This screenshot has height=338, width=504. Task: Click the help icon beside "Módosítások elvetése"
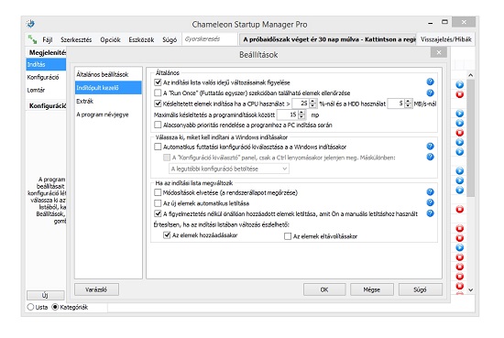(x=430, y=192)
